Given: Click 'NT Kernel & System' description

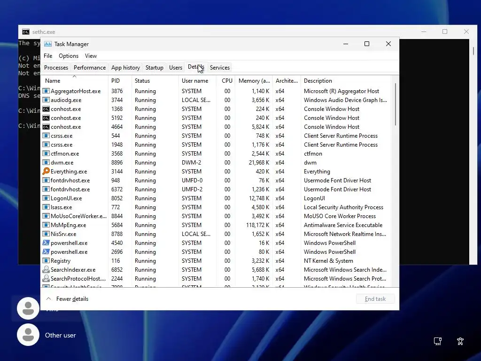Looking at the screenshot, I should point(328,260).
